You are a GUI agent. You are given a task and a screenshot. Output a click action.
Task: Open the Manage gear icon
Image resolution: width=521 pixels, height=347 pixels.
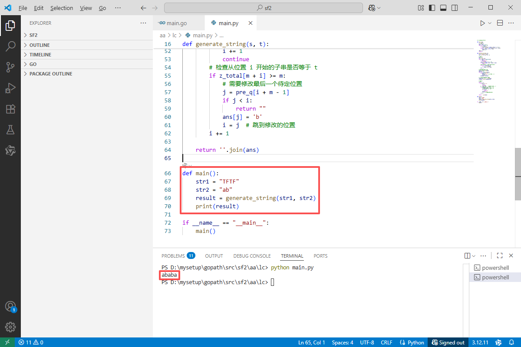[10, 327]
